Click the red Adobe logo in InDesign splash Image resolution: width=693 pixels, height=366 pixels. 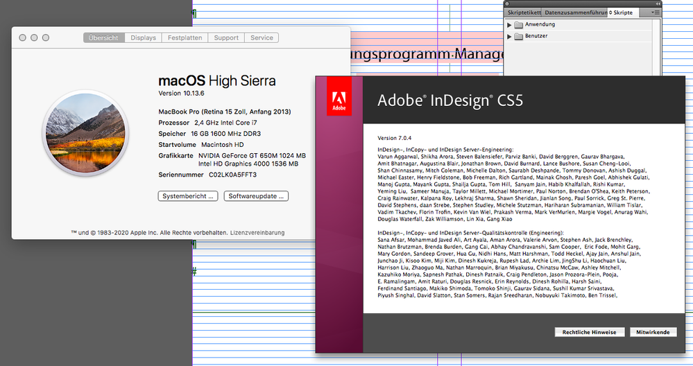tap(339, 96)
